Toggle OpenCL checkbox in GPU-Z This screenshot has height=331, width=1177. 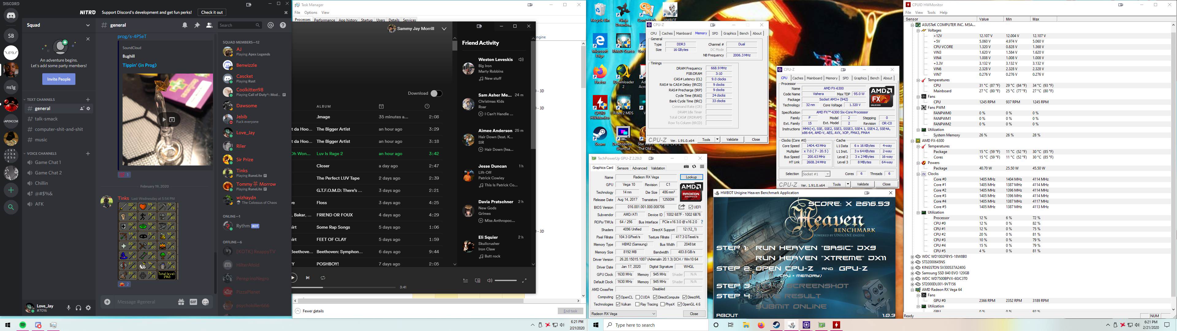618,297
